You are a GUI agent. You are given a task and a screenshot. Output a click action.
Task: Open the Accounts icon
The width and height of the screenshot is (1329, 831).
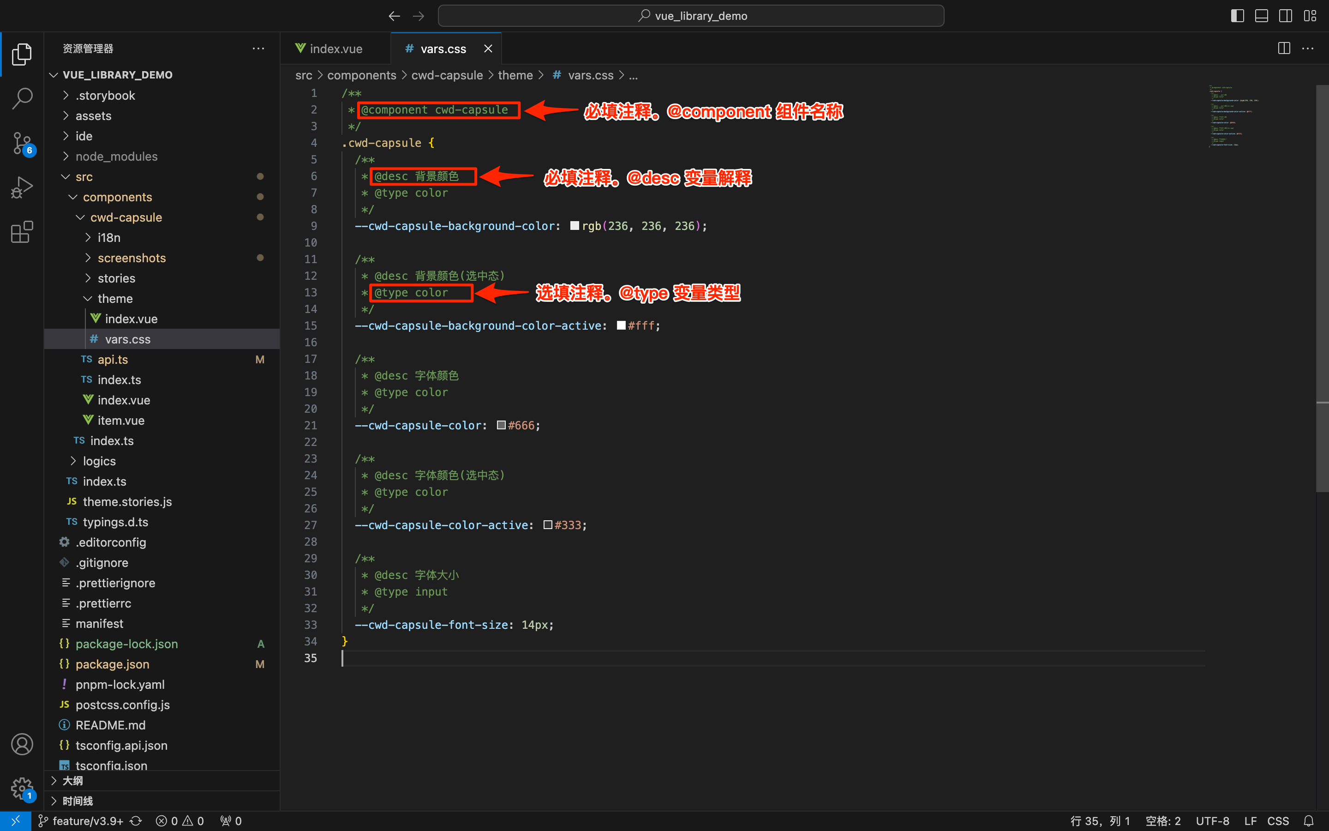coord(22,744)
